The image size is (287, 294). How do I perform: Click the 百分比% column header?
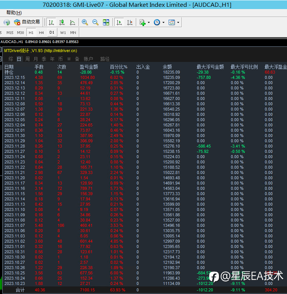[x=118, y=67]
